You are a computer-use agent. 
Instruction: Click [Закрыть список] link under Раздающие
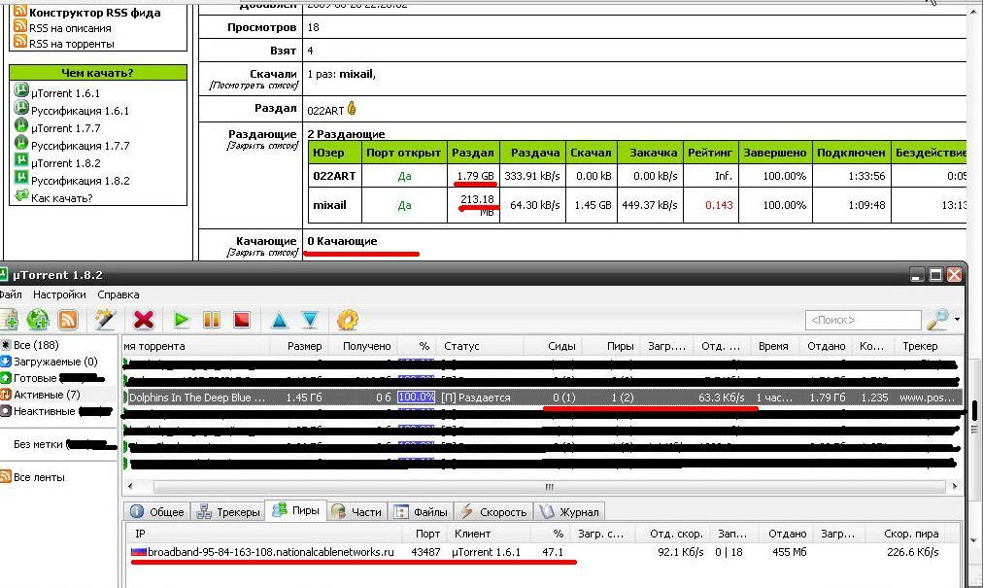pos(262,146)
